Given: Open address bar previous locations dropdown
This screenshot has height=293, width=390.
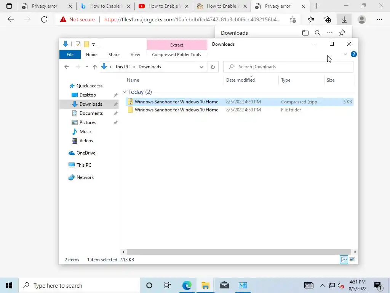Looking at the screenshot, I should pyautogui.click(x=201, y=67).
